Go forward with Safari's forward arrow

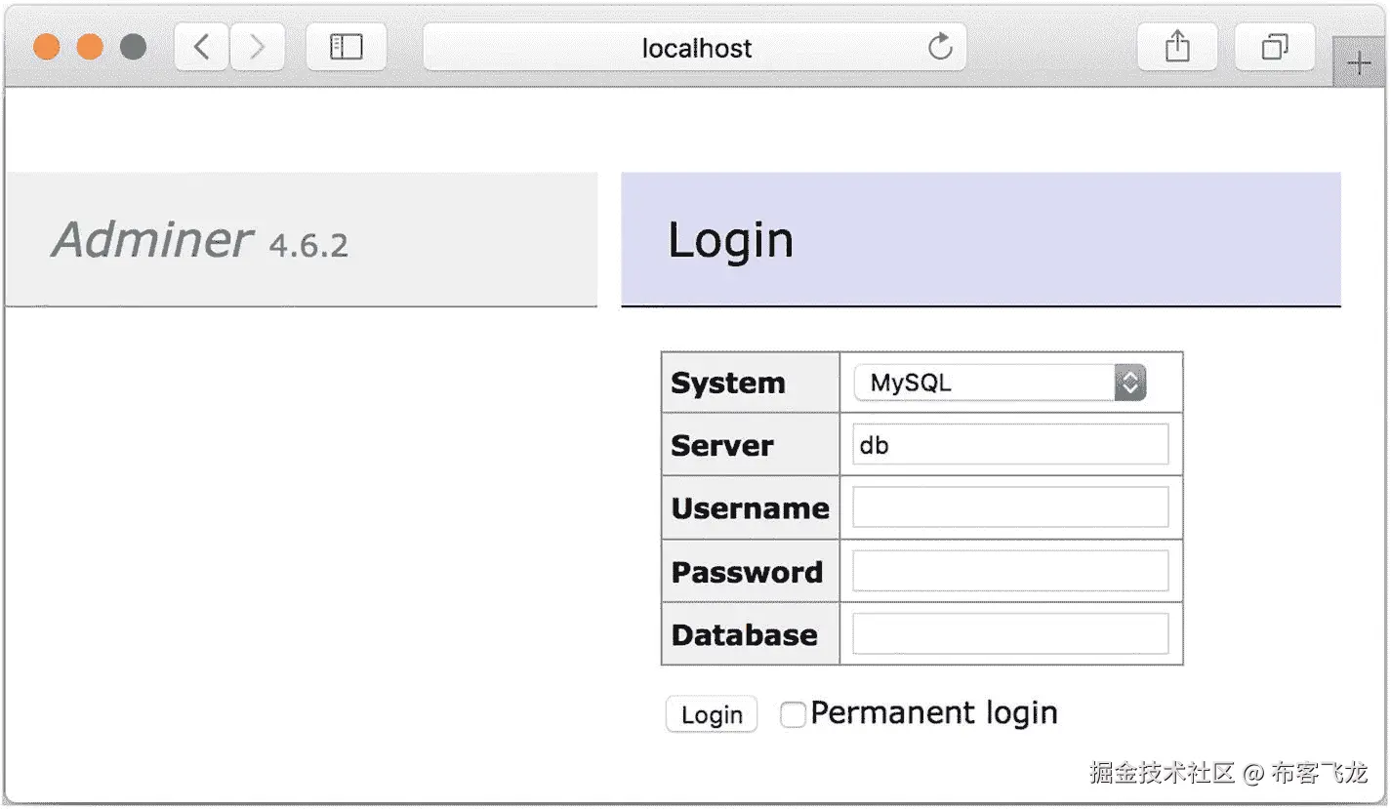tap(258, 47)
